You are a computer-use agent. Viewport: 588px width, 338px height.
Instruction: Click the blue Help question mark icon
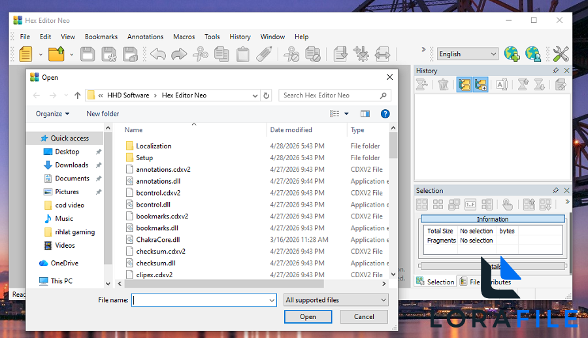(x=385, y=114)
